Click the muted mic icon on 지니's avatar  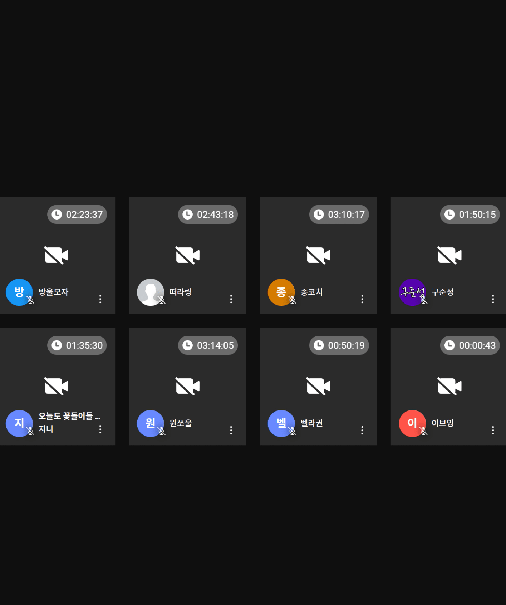point(30,431)
